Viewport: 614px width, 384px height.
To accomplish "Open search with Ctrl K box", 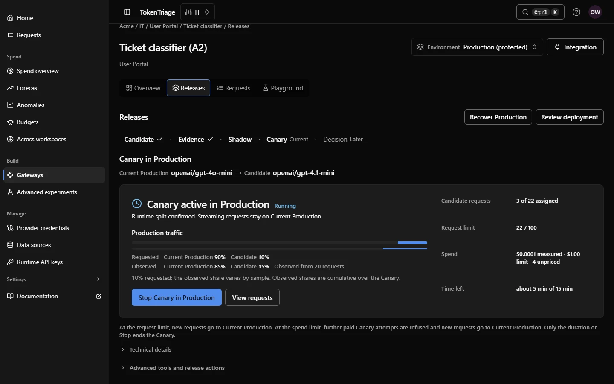I will click(x=540, y=12).
